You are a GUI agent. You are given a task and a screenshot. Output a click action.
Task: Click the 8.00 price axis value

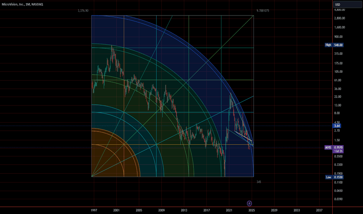(x=337, y=113)
